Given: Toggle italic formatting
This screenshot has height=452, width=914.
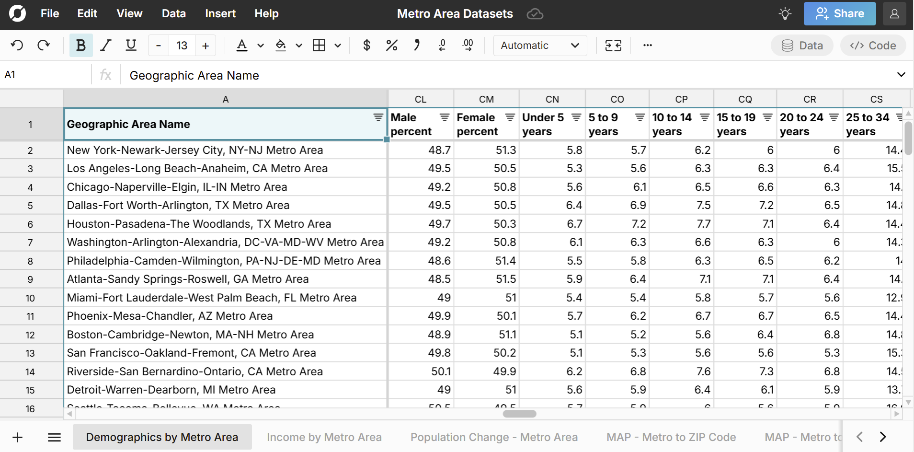Looking at the screenshot, I should [x=105, y=46].
